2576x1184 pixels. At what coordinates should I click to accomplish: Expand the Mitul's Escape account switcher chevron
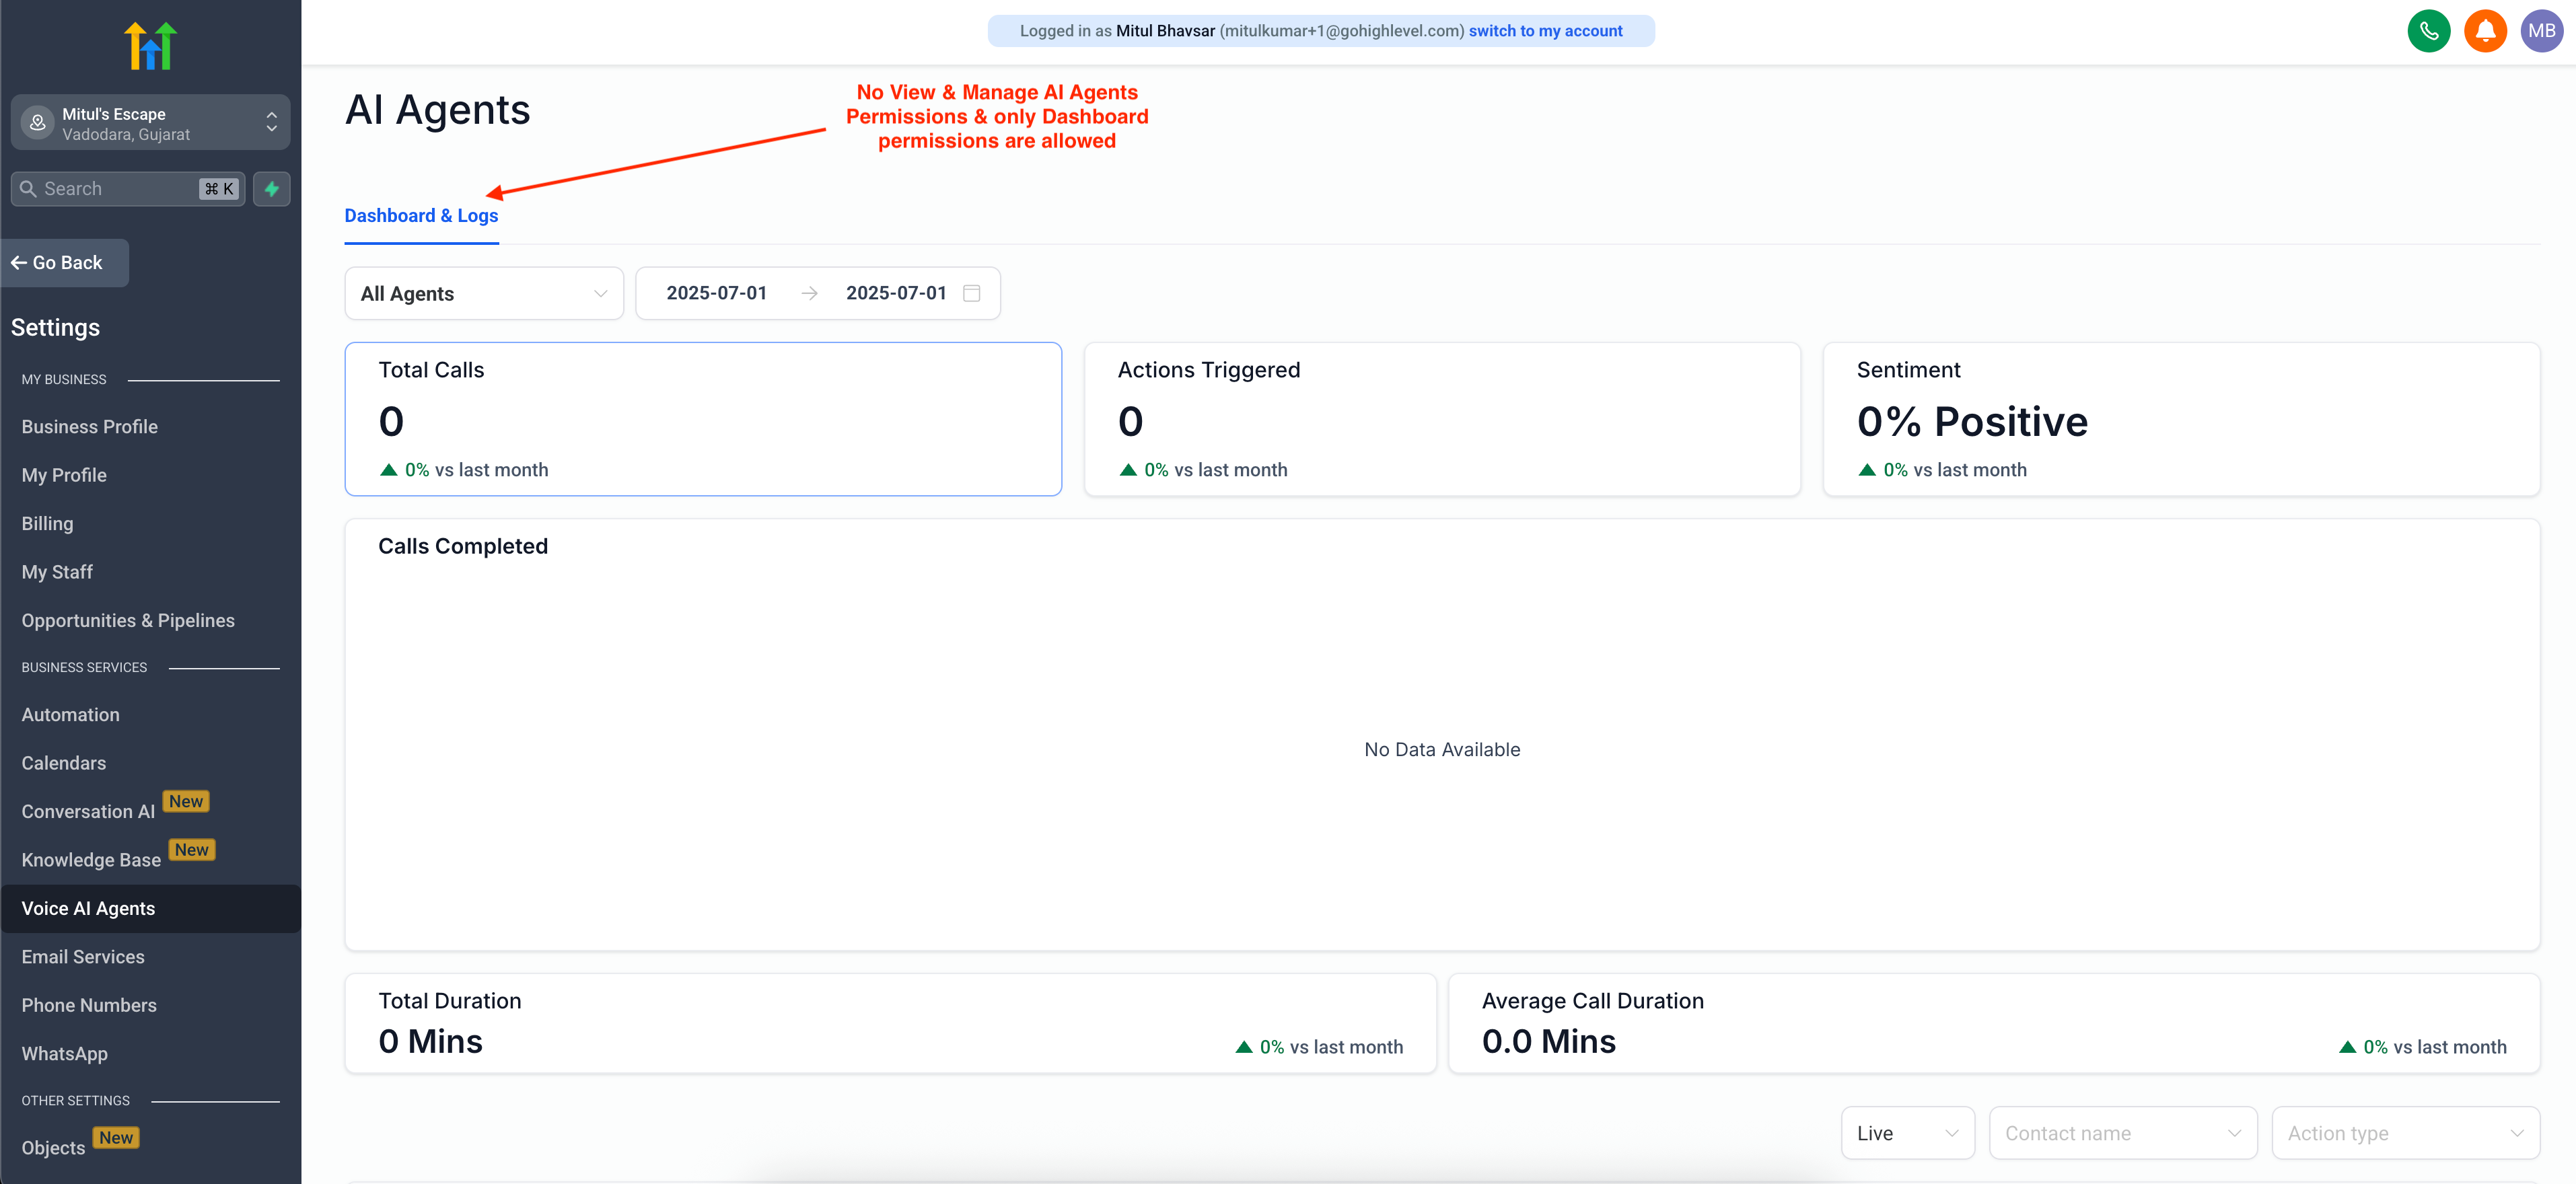271,122
